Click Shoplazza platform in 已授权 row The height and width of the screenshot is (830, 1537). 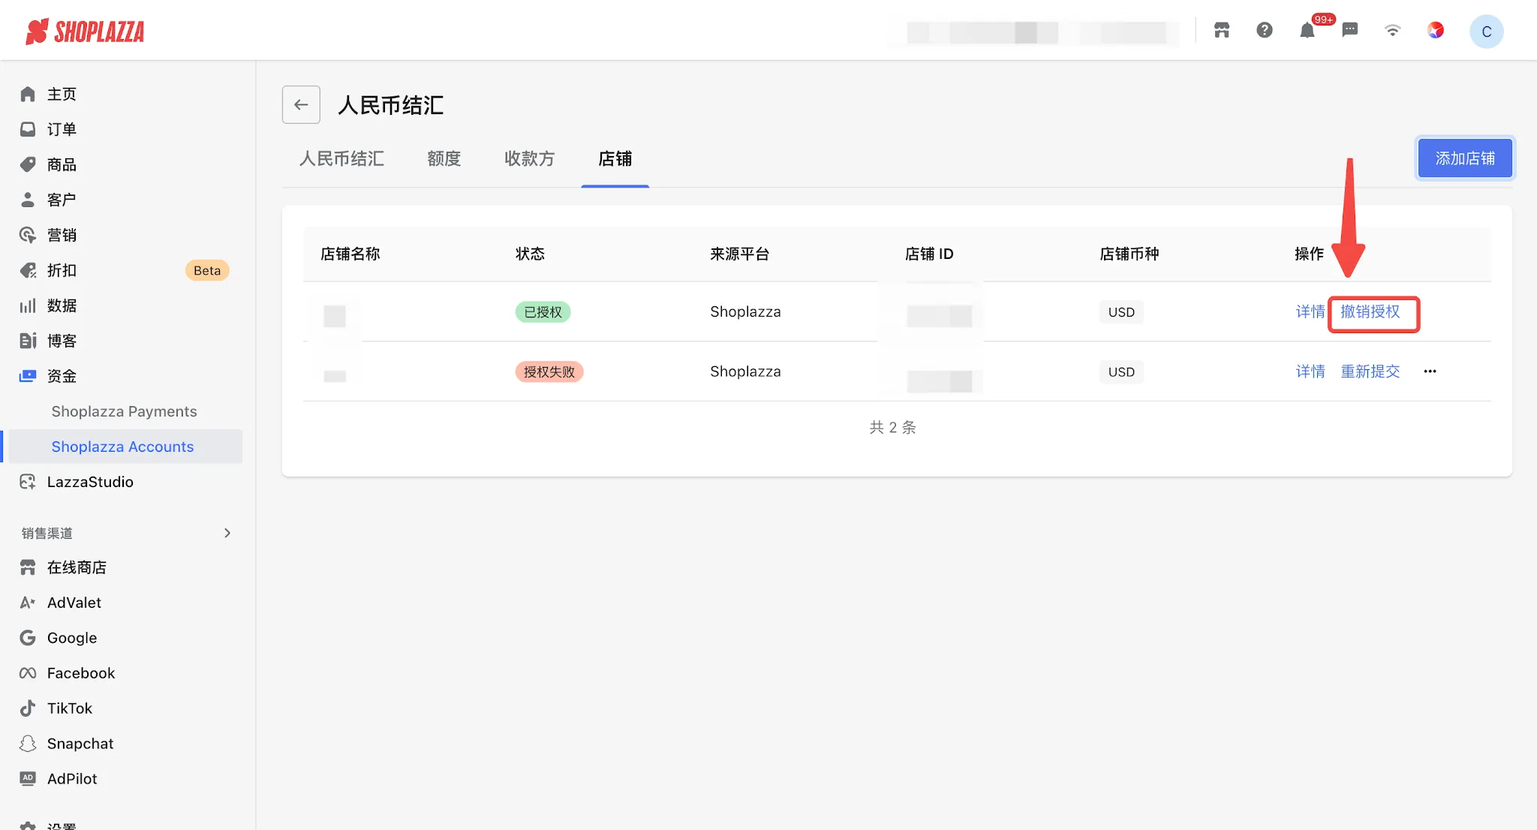pyautogui.click(x=745, y=311)
